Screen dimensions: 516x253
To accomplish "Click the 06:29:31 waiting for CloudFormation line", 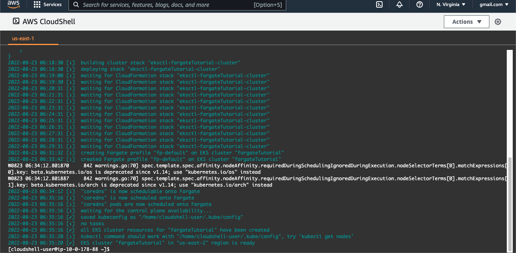I will coord(139,146).
